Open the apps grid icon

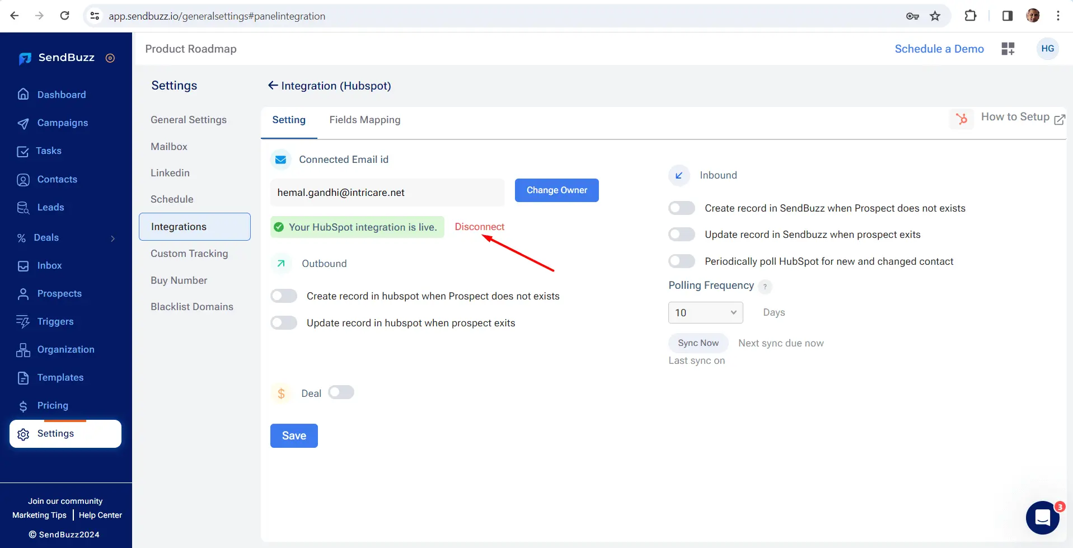point(1008,49)
